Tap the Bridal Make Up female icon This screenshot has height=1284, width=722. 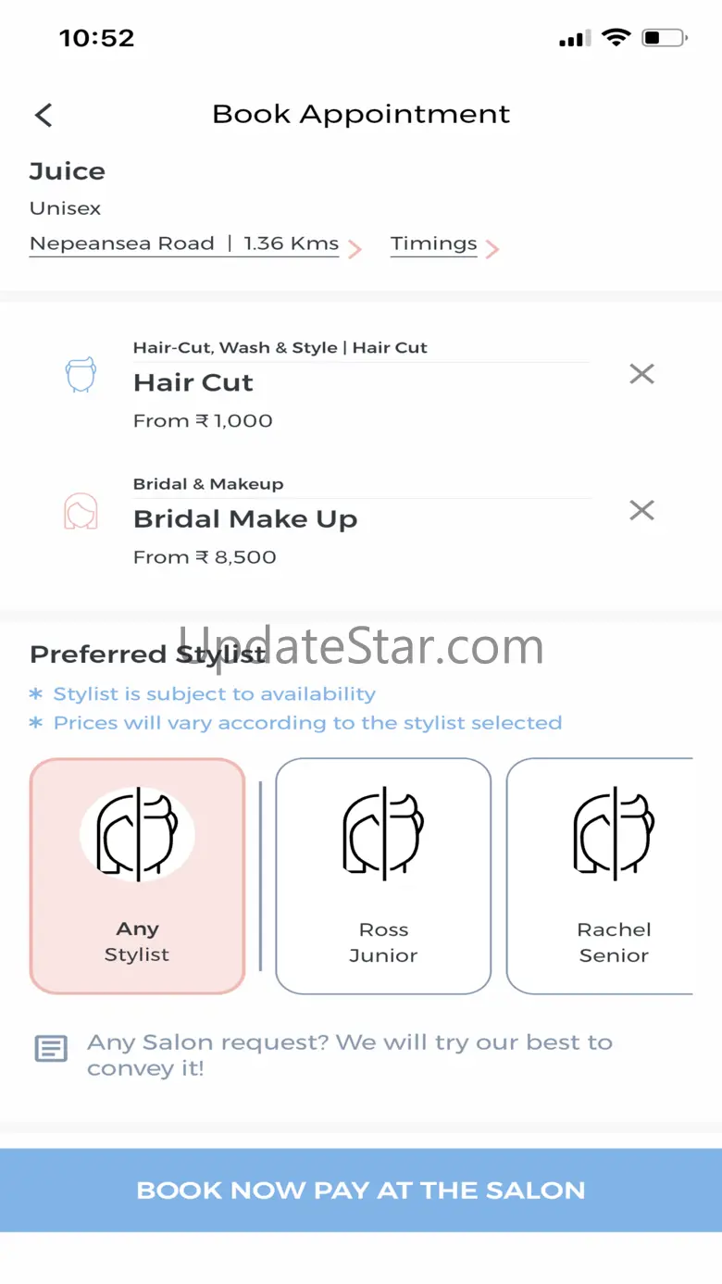pos(81,511)
